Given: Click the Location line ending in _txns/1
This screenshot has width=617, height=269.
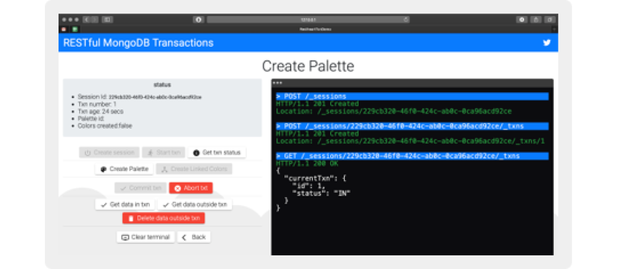Looking at the screenshot, I should (x=410, y=141).
